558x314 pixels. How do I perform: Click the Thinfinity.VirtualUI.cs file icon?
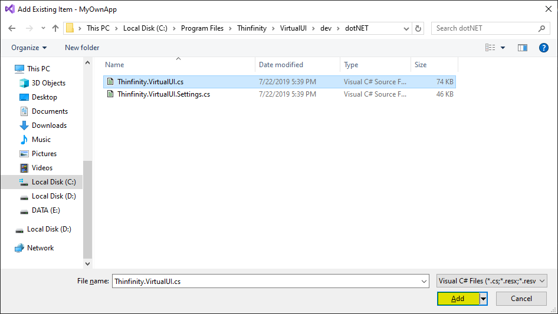tap(110, 81)
